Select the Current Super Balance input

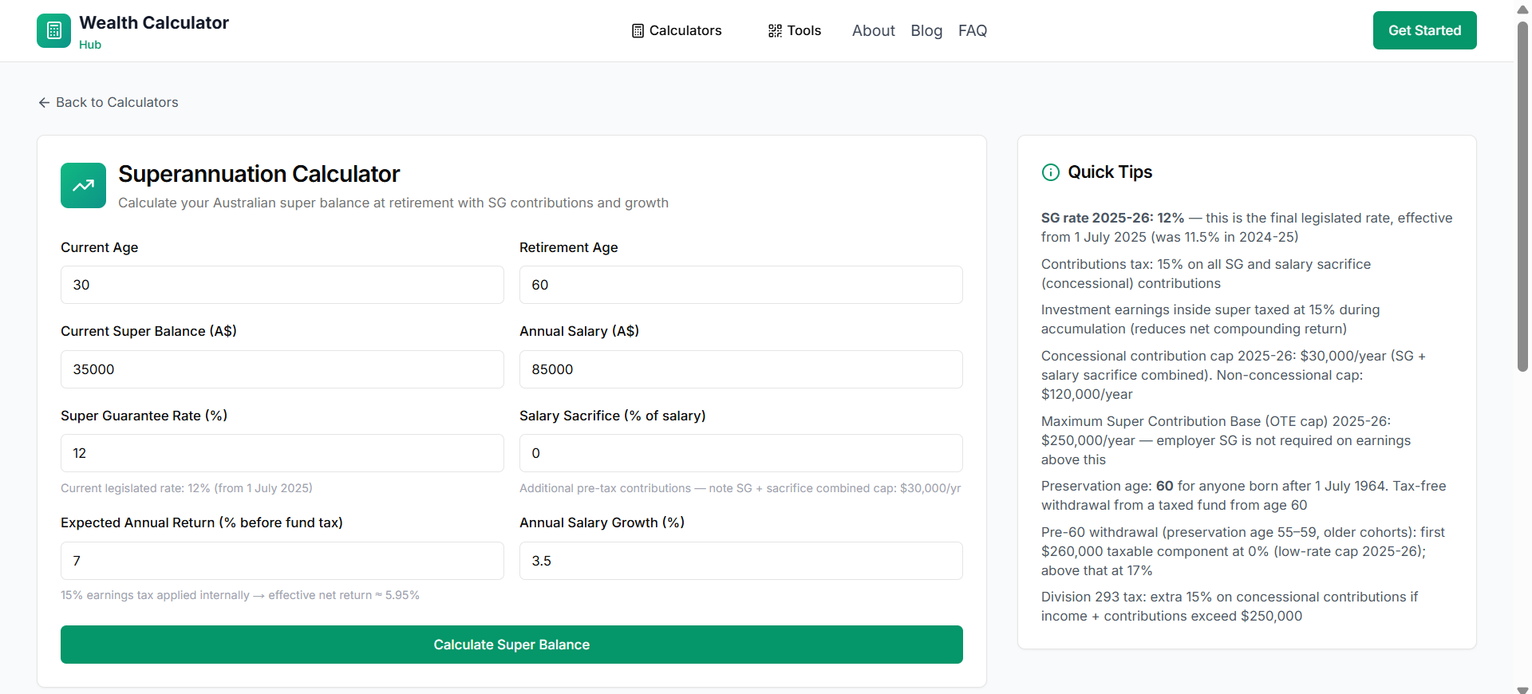(x=282, y=369)
